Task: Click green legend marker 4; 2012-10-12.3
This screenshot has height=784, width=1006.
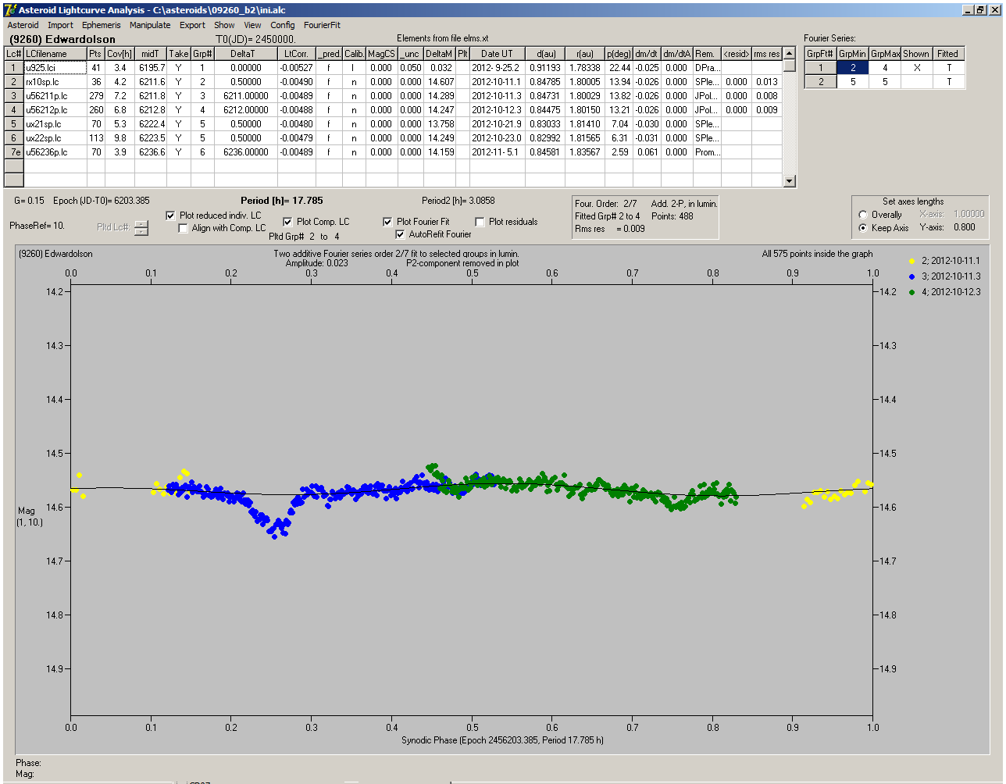Action: [x=913, y=292]
